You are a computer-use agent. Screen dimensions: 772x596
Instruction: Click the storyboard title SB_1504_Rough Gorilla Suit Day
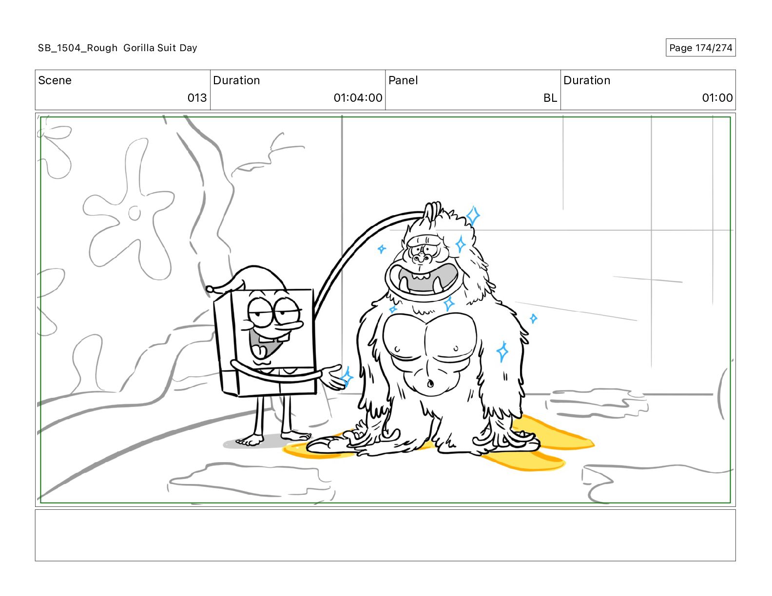tap(117, 48)
